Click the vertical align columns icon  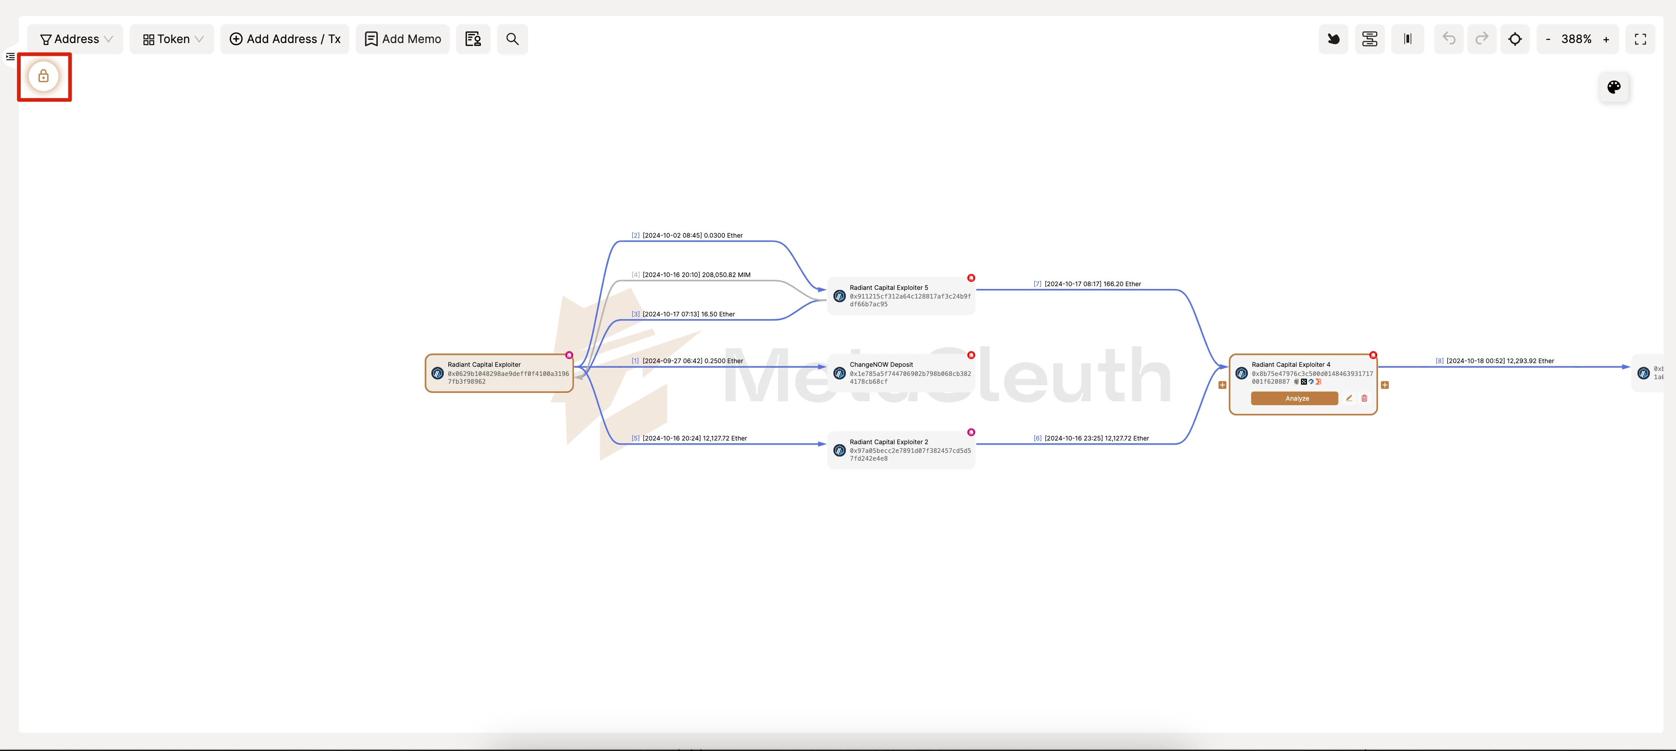coord(1407,39)
